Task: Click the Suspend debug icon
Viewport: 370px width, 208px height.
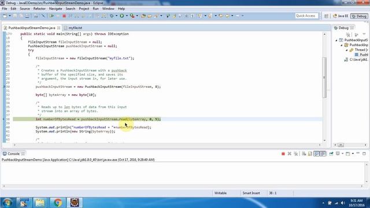Action: (x=58, y=16)
